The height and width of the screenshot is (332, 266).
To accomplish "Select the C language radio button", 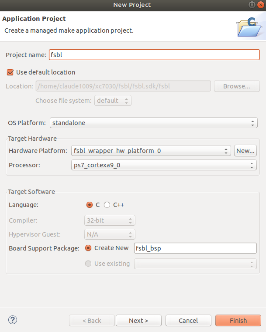I will pyautogui.click(x=90, y=205).
